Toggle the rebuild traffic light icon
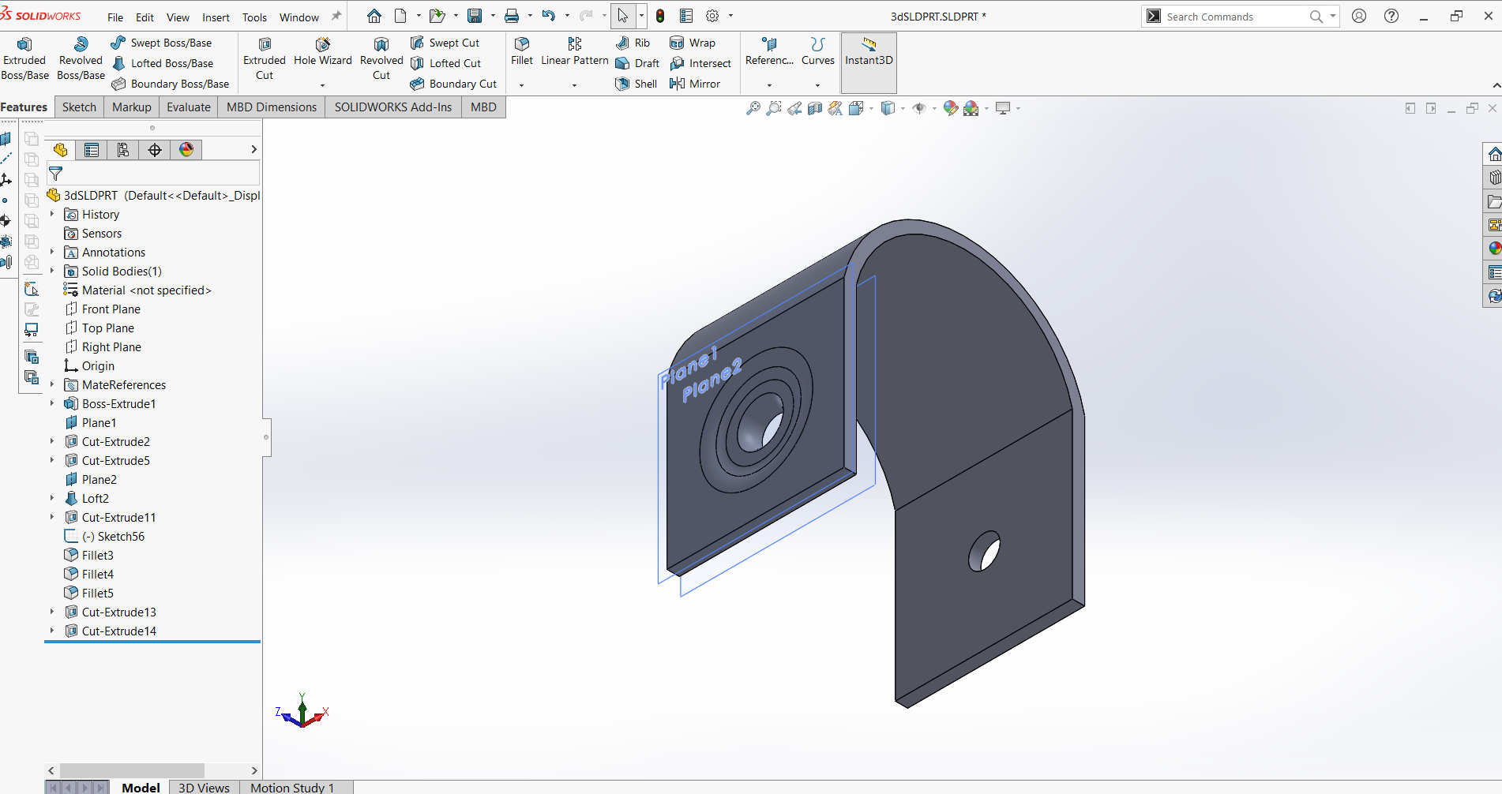 (660, 16)
